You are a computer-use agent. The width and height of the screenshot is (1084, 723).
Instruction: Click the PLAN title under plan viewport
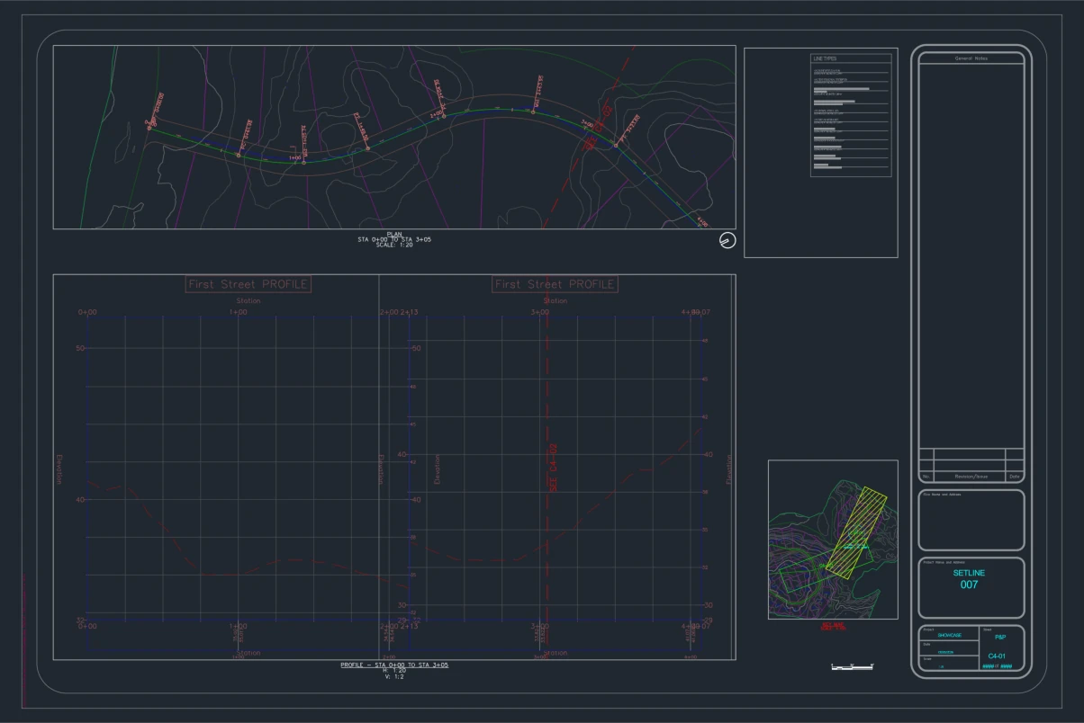394,234
